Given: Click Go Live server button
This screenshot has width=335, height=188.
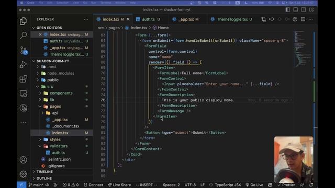Looking at the screenshot, I should point(254,185).
